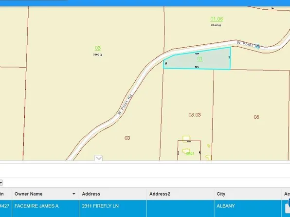Click parcel label 08 on the map
Image resolution: width=290 pixels, height=217 pixels.
(256, 117)
